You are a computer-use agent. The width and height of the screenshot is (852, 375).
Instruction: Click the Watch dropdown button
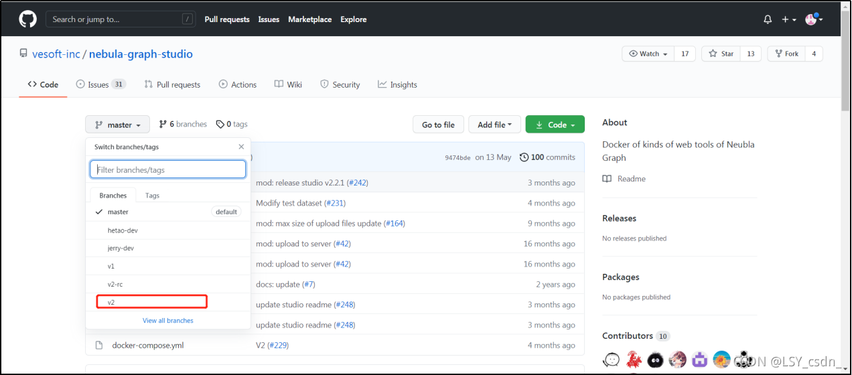(x=648, y=54)
